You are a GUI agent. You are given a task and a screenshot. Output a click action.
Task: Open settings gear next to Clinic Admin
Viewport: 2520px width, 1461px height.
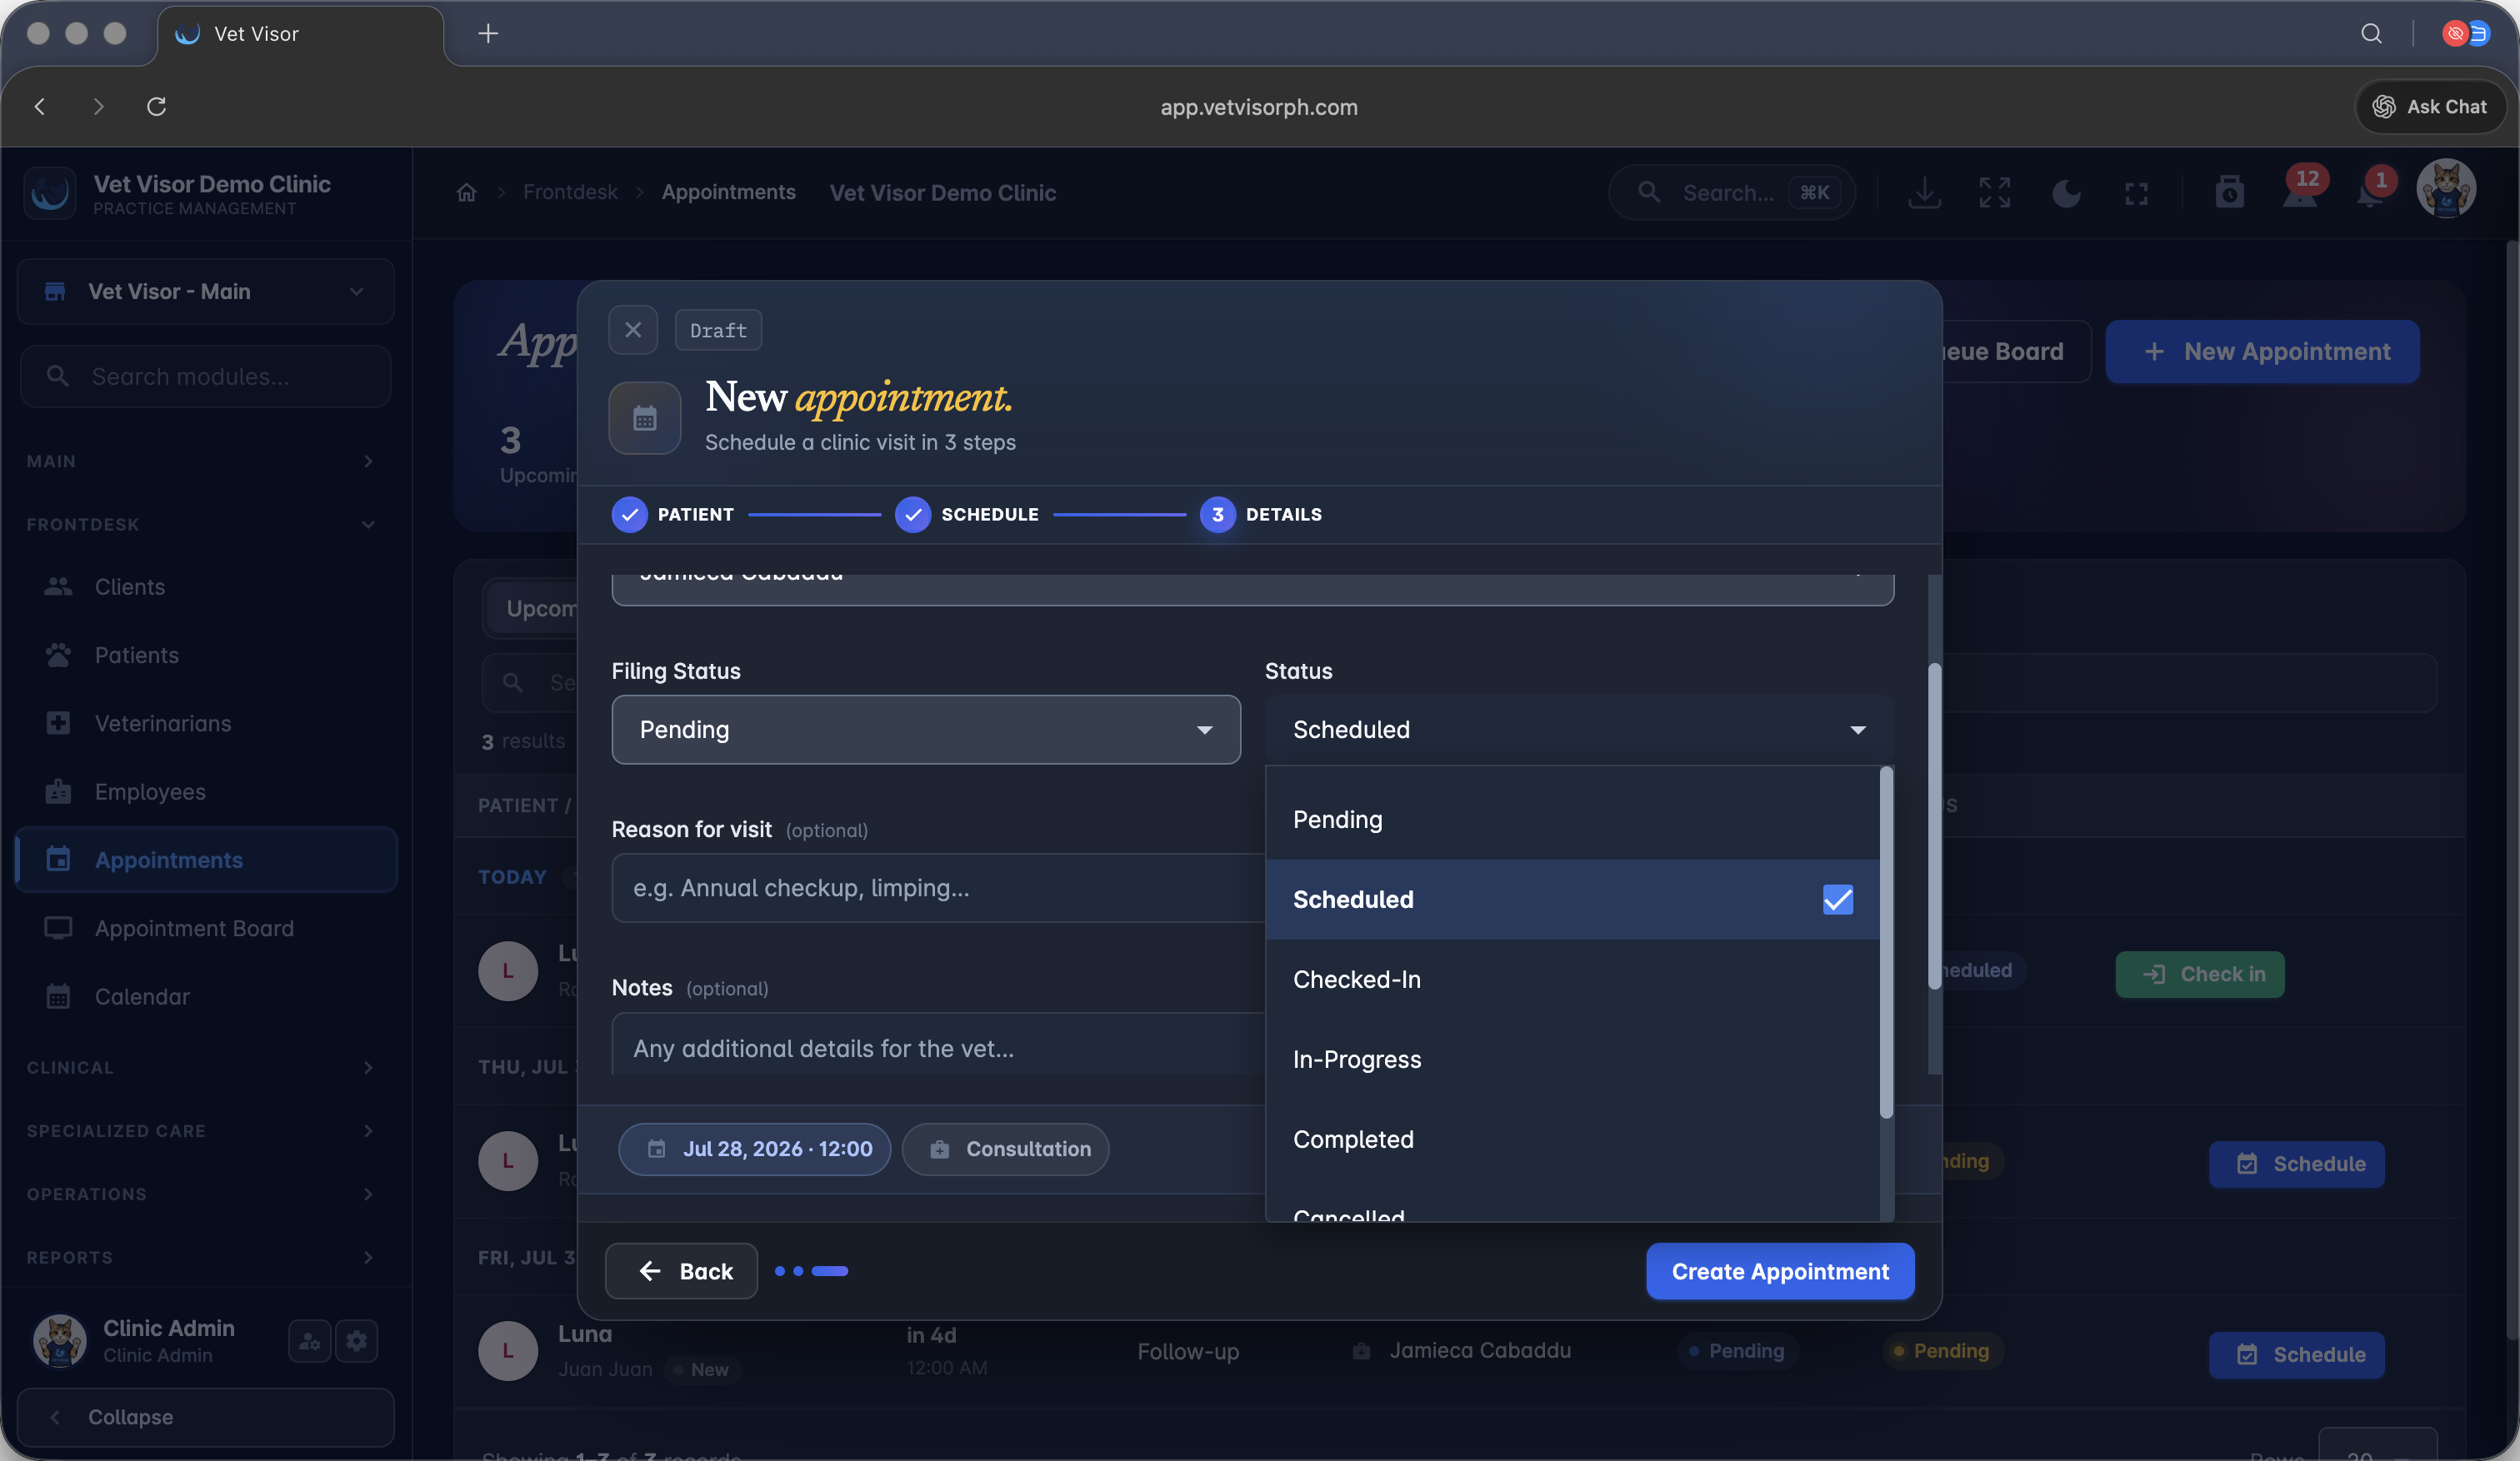(357, 1340)
